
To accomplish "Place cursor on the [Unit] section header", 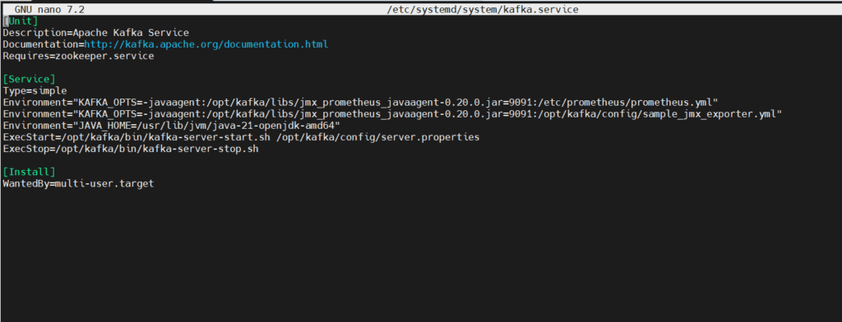I will pyautogui.click(x=21, y=21).
